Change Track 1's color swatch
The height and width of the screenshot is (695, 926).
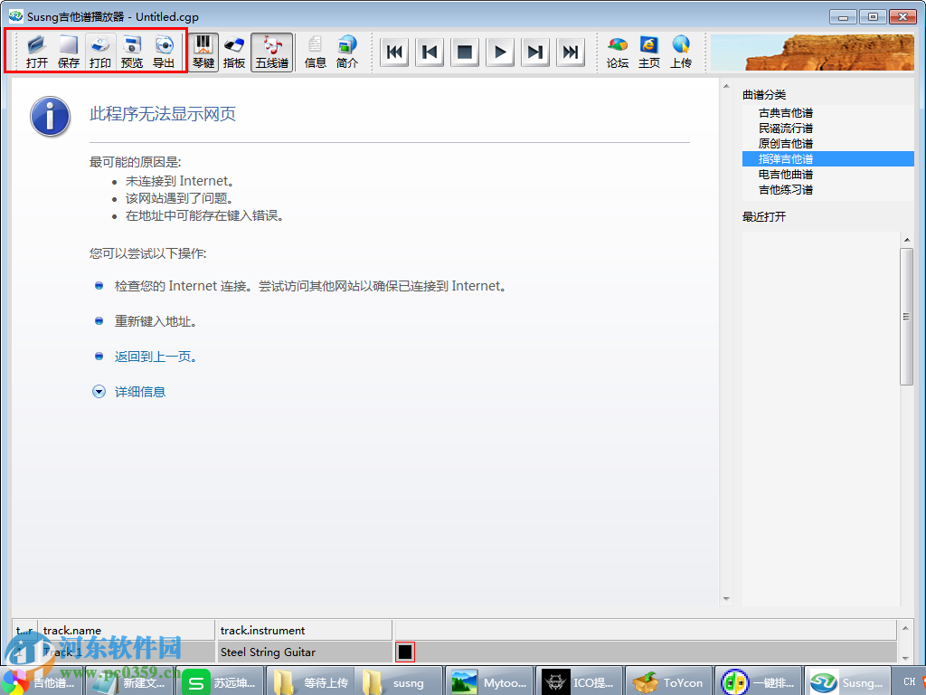(404, 652)
